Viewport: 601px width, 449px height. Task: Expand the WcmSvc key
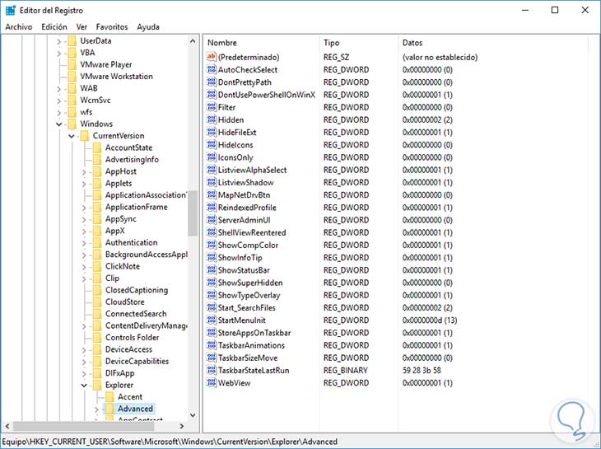coord(58,101)
